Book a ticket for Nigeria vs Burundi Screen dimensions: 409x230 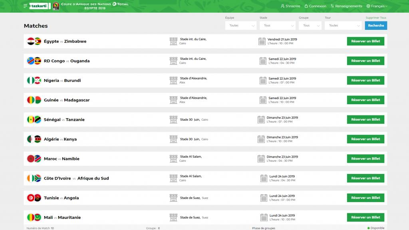pos(365,80)
